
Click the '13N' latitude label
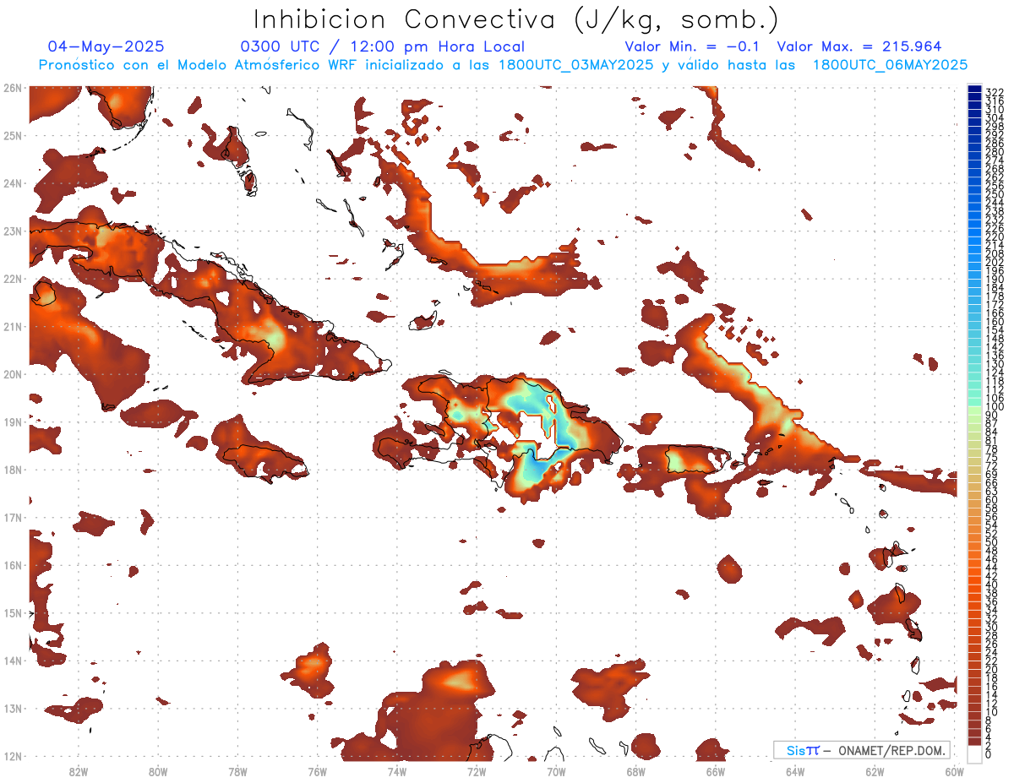tap(13, 708)
